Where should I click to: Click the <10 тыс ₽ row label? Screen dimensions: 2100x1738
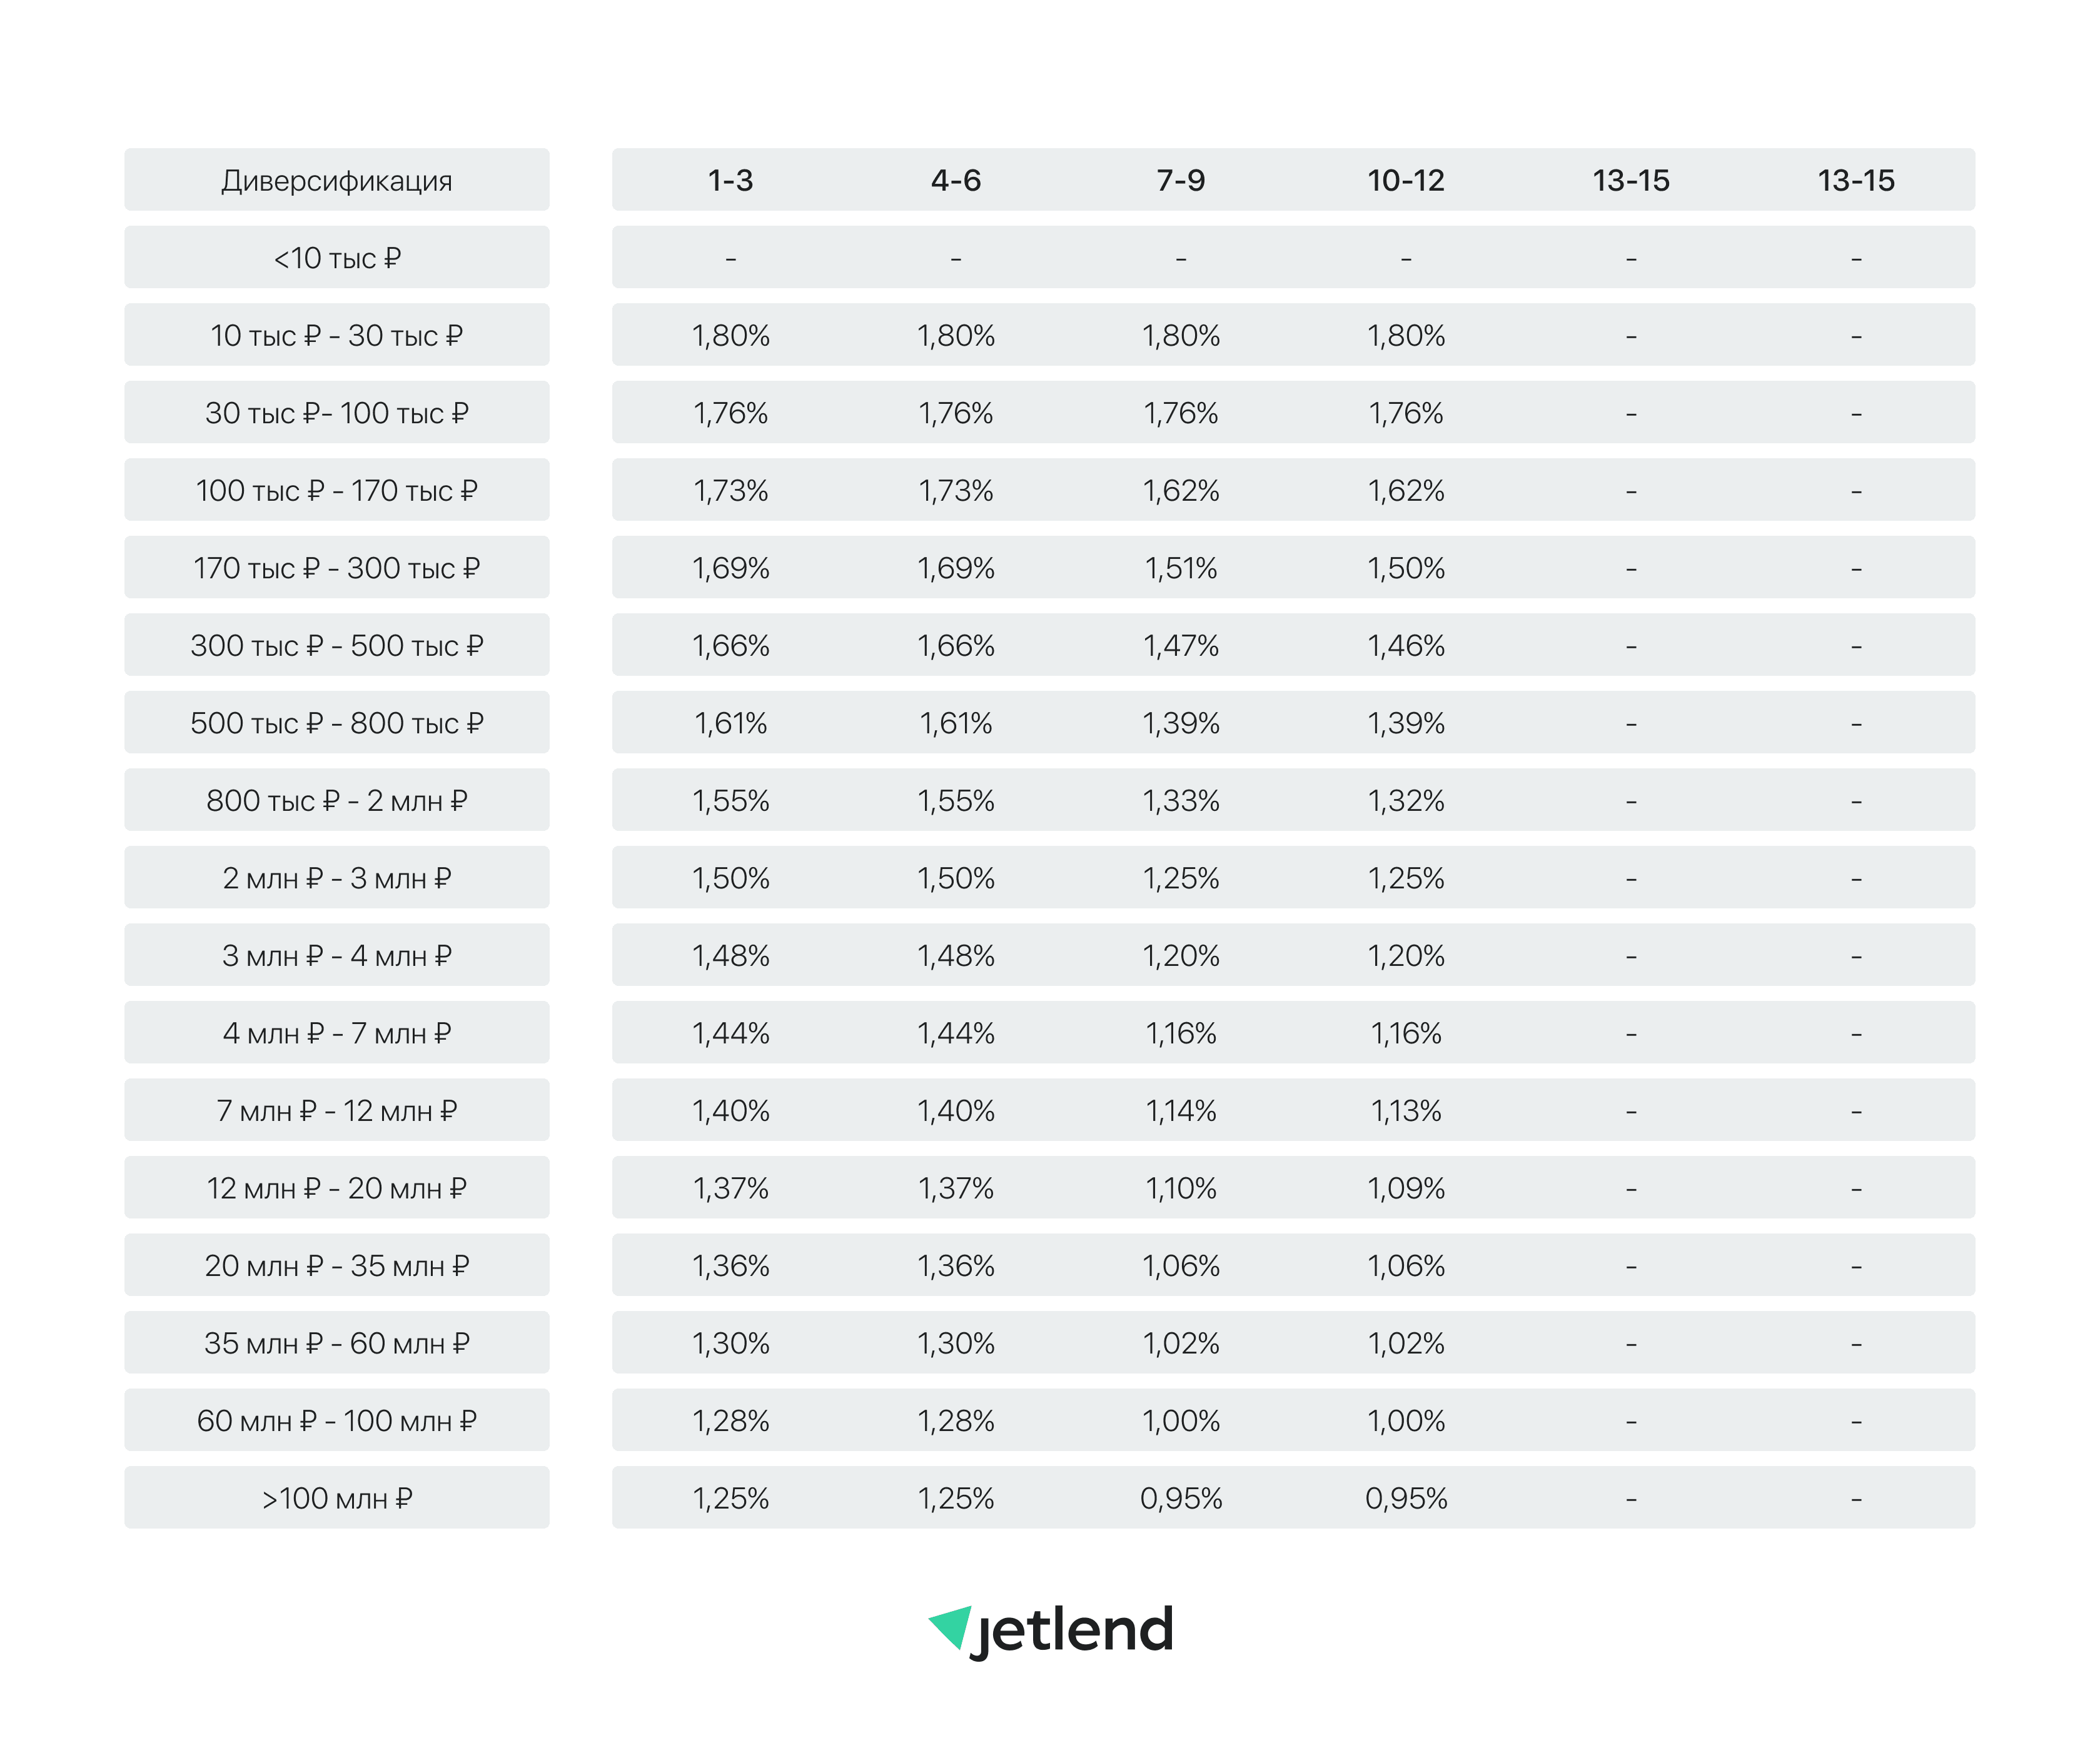point(337,258)
